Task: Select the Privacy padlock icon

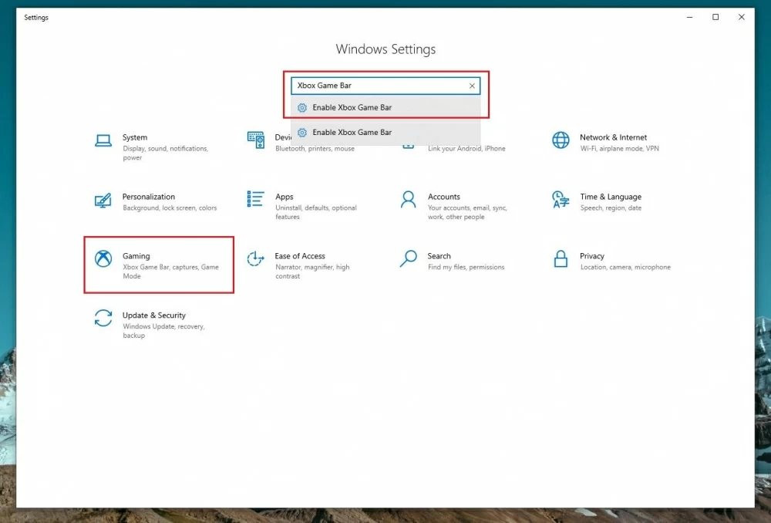Action: coord(561,259)
